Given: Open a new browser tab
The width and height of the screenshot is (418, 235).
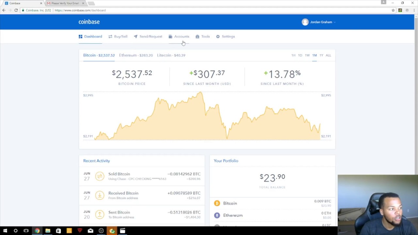Looking at the screenshot, I should point(91,3).
